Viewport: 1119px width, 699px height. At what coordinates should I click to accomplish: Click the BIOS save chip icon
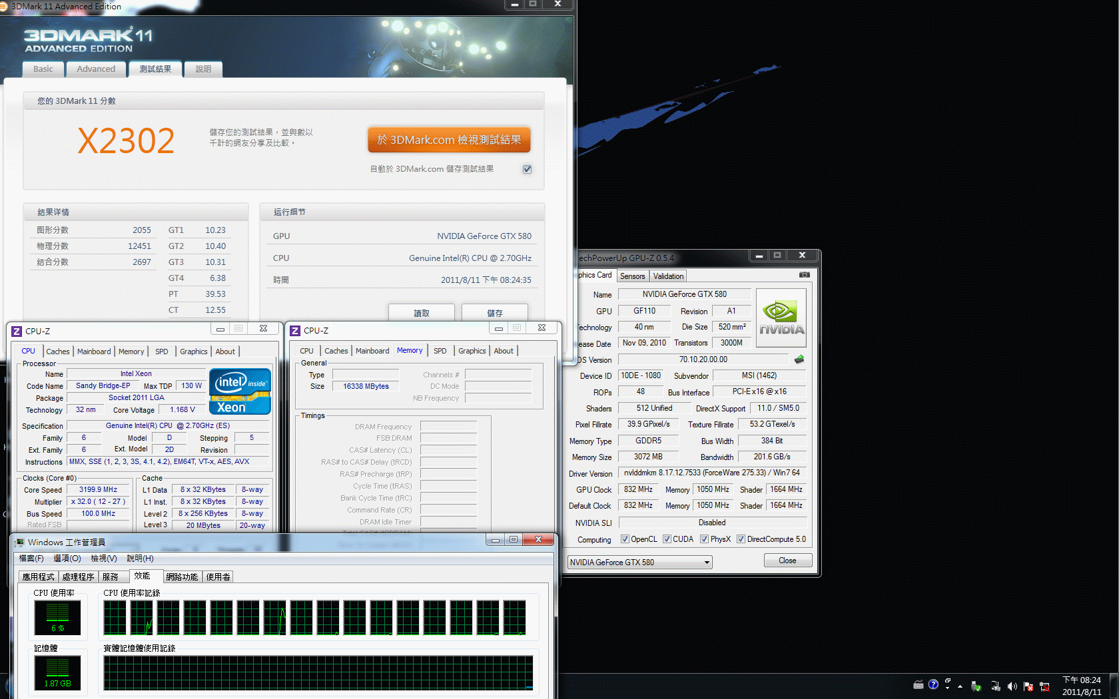799,359
